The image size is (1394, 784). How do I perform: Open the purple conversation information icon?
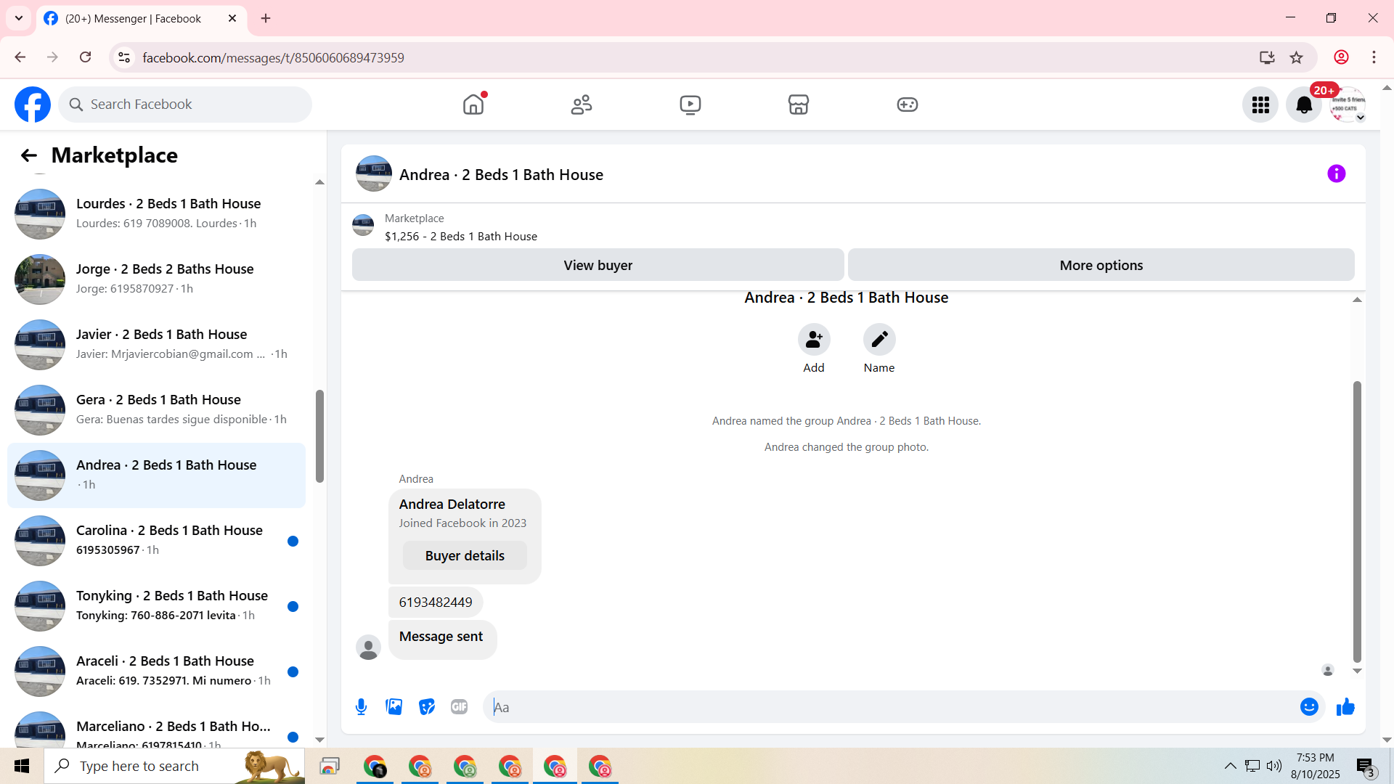point(1336,174)
